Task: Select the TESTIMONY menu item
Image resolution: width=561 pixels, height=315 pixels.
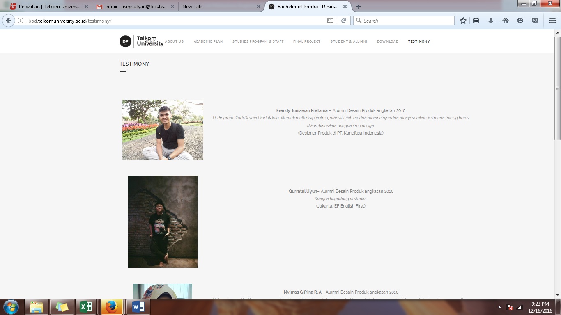Action: coord(419,41)
